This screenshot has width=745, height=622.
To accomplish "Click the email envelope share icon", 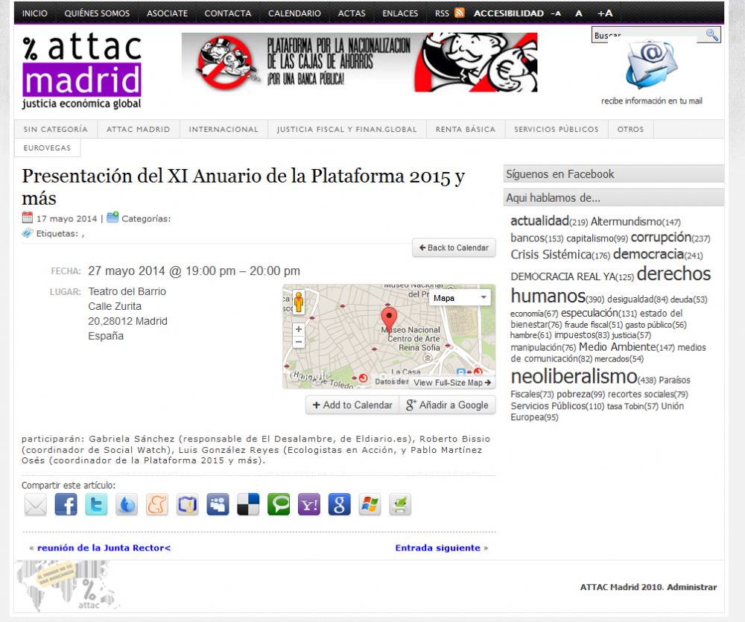I will pos(35,504).
